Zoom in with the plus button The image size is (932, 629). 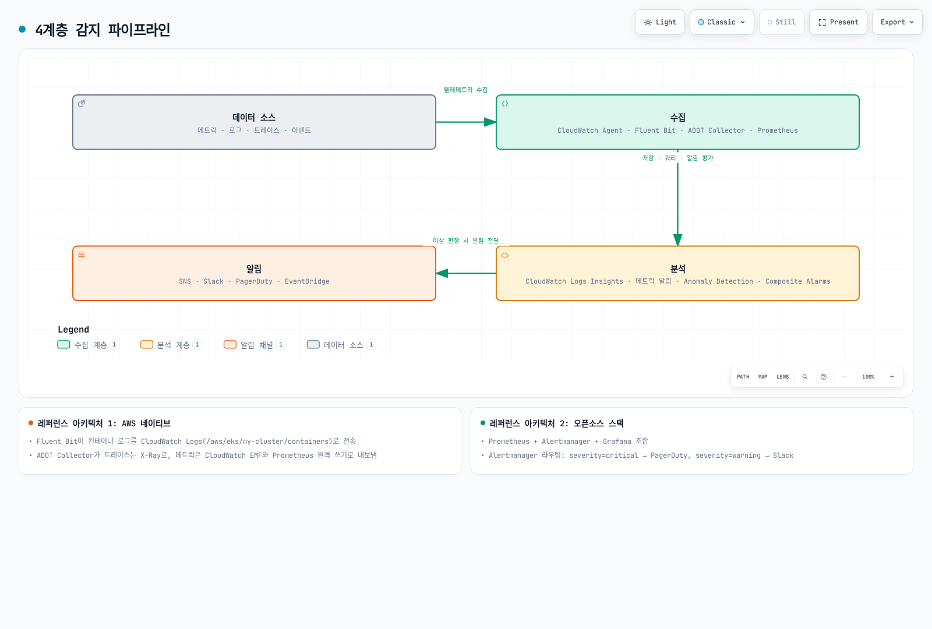892,377
